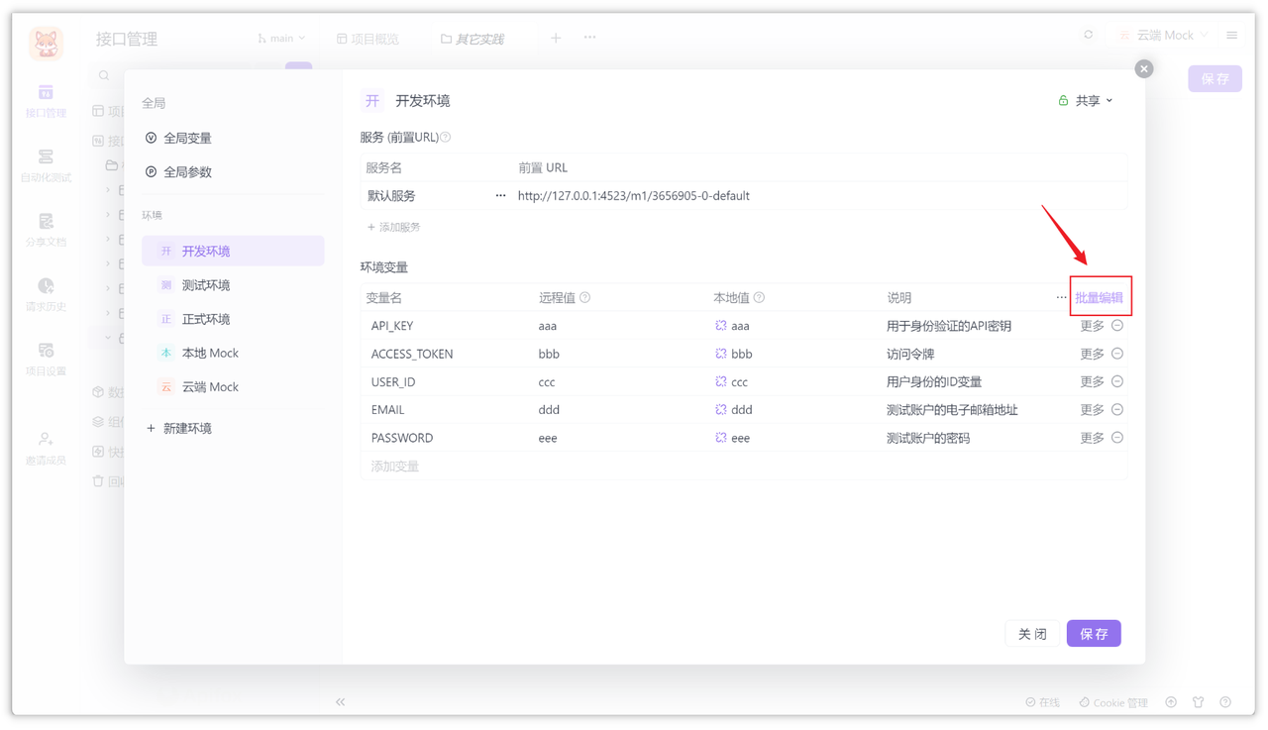This screenshot has width=1268, height=730.
Task: Remove the PASSWORD variable row
Action: tap(1117, 437)
